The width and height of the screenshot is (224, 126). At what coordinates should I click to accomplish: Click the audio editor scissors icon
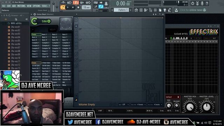tap(197, 3)
